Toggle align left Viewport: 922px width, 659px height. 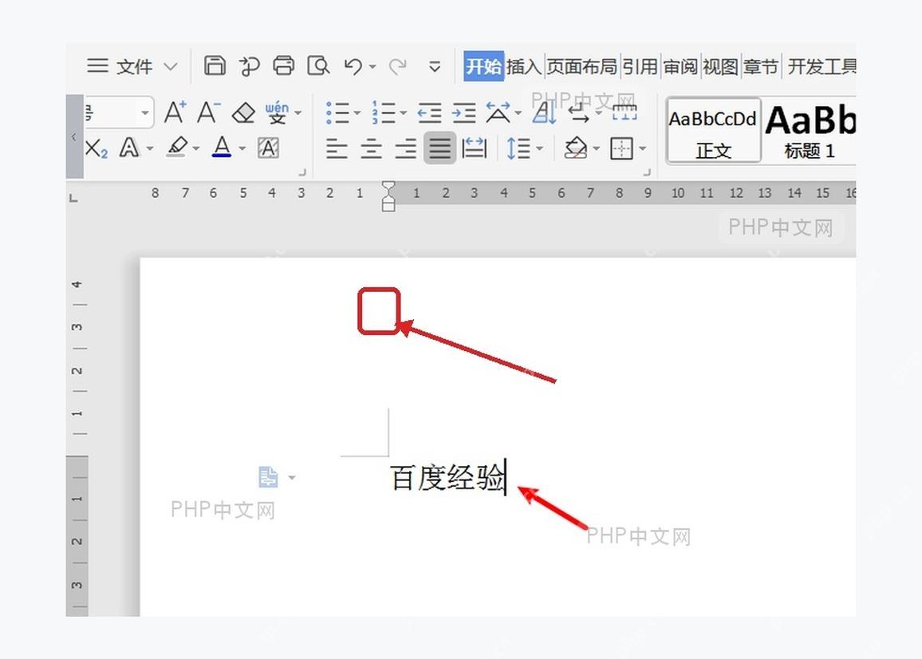click(x=337, y=148)
